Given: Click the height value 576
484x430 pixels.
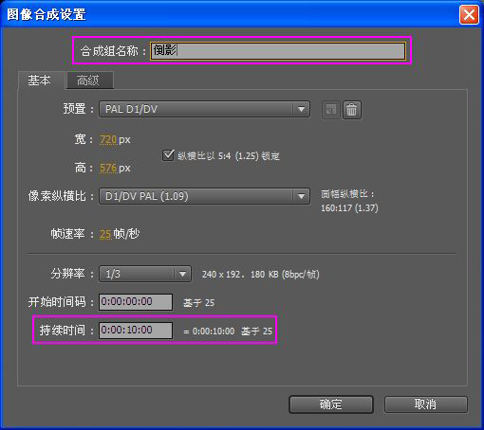Looking at the screenshot, I should pos(108,168).
